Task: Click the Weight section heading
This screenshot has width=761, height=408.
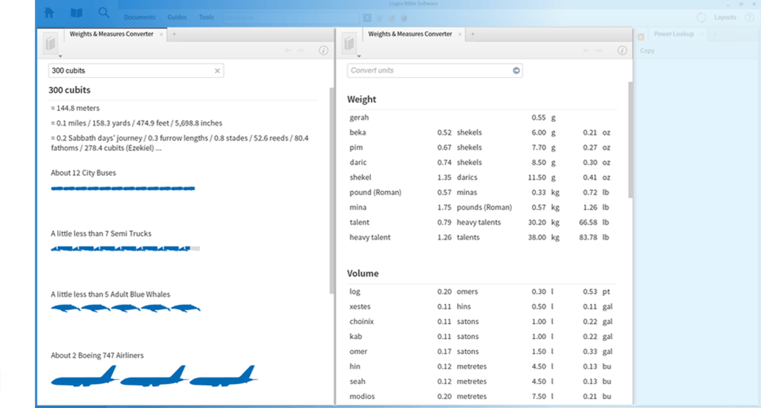Action: click(362, 100)
